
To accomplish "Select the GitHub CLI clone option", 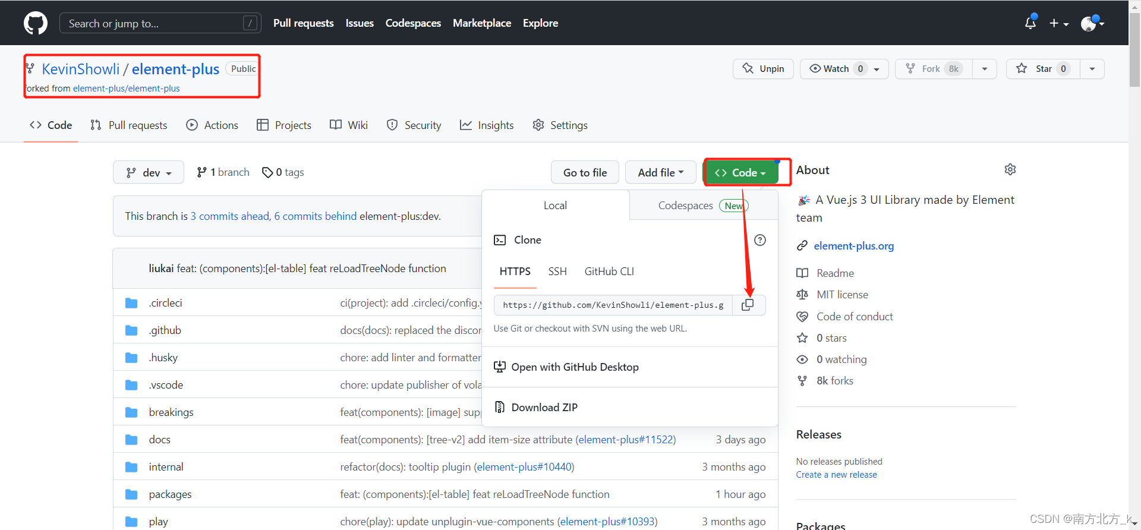I will point(609,272).
